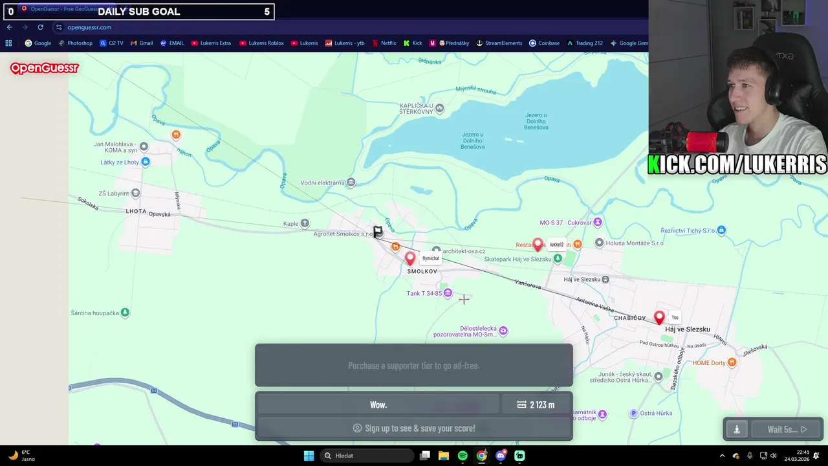
Task: Click 'Sign up to see & save your score!'
Action: pyautogui.click(x=414, y=428)
